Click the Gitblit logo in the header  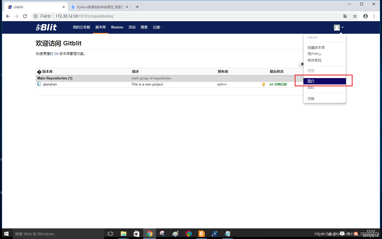[x=46, y=27]
